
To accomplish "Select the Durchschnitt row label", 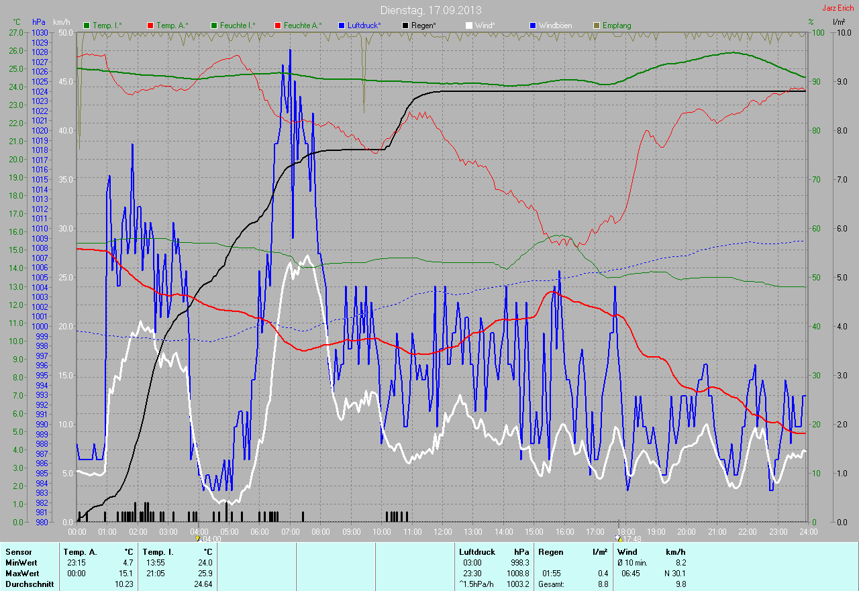I will [x=28, y=584].
